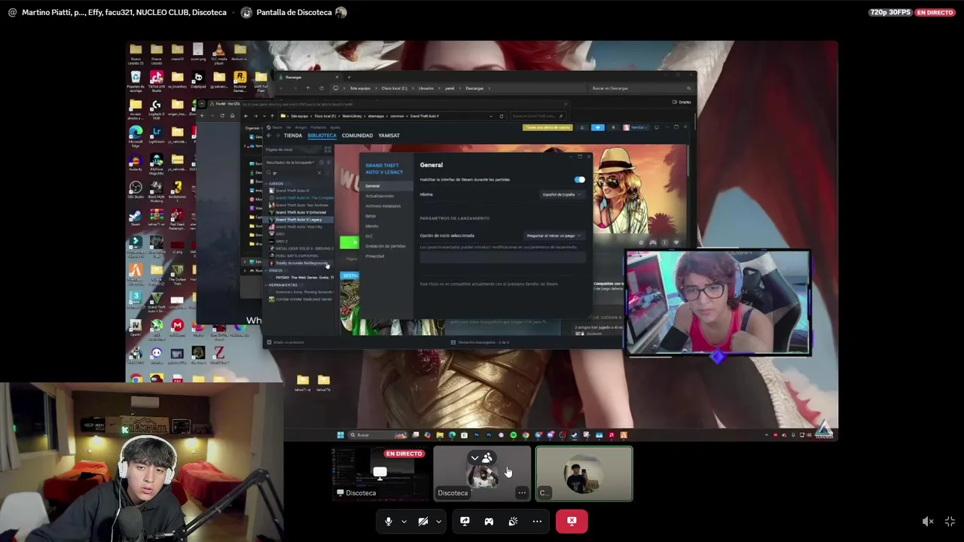This screenshot has height=542, width=964.
Task: Click the heart favorite icon on the game page
Action: coord(676,242)
